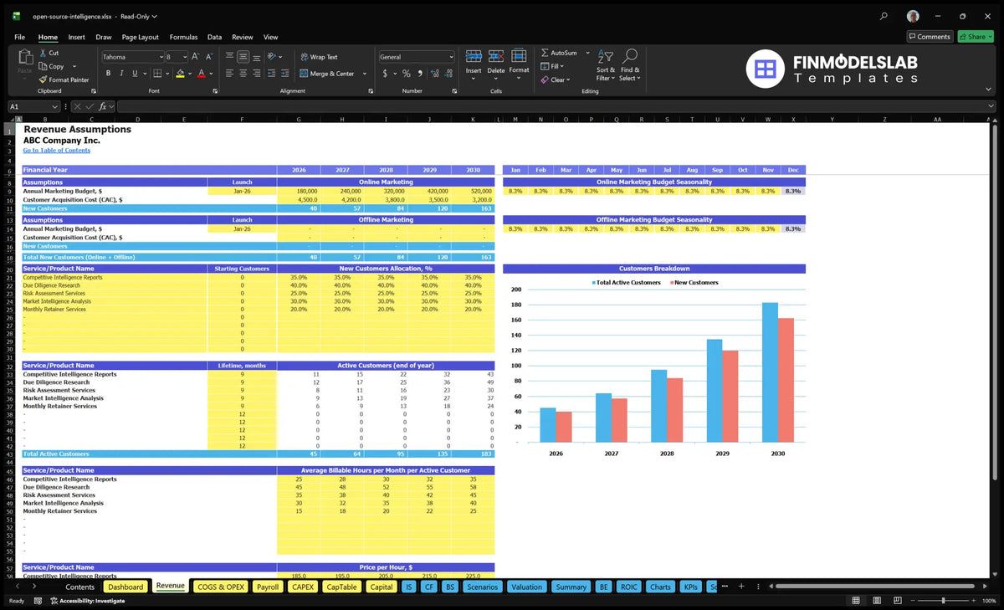Click the Cut scissors icon
The width and height of the screenshot is (1004, 610).
point(43,53)
